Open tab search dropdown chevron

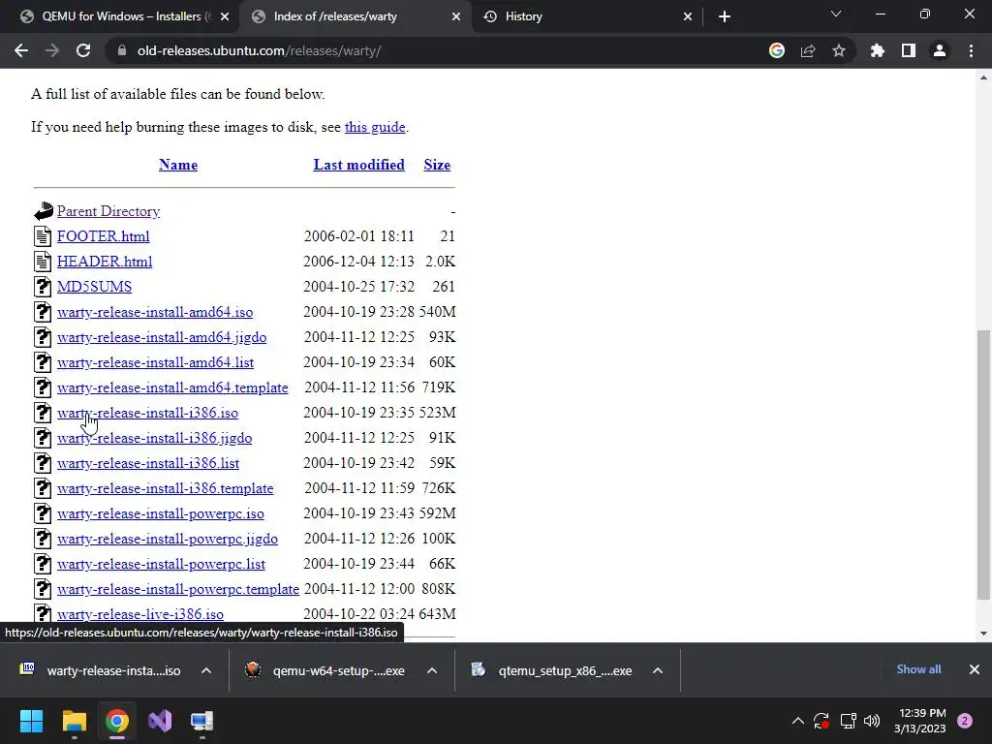tap(836, 14)
